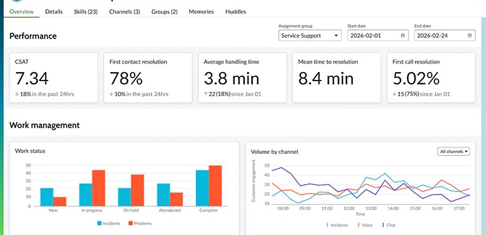Image resolution: width=486 pixels, height=235 pixels.
Task: Click the First contact resolution 78% value
Action: coord(126,79)
